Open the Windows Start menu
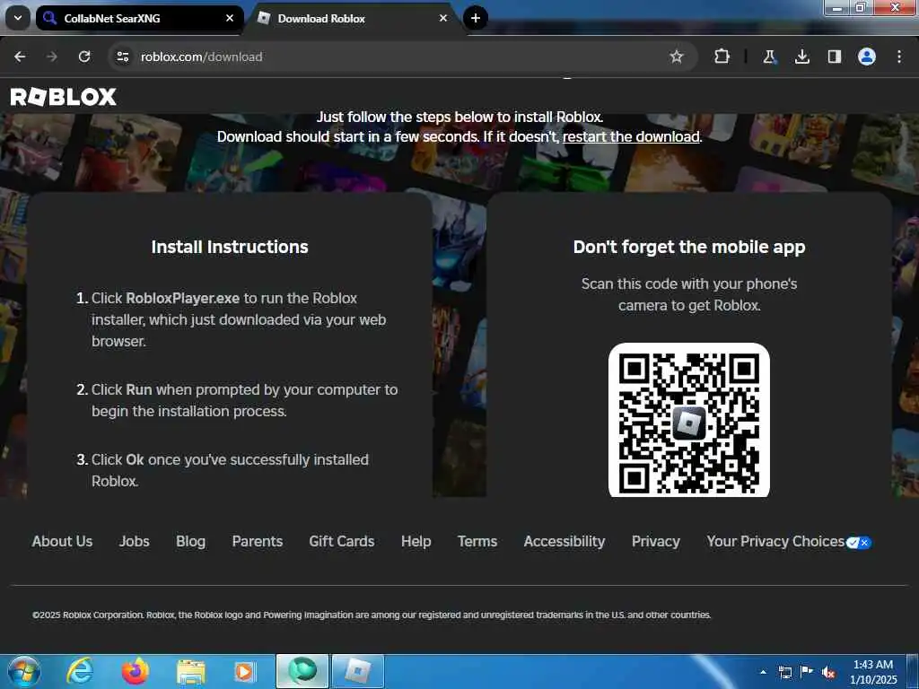Screen dimensions: 919x689 [x=23, y=671]
